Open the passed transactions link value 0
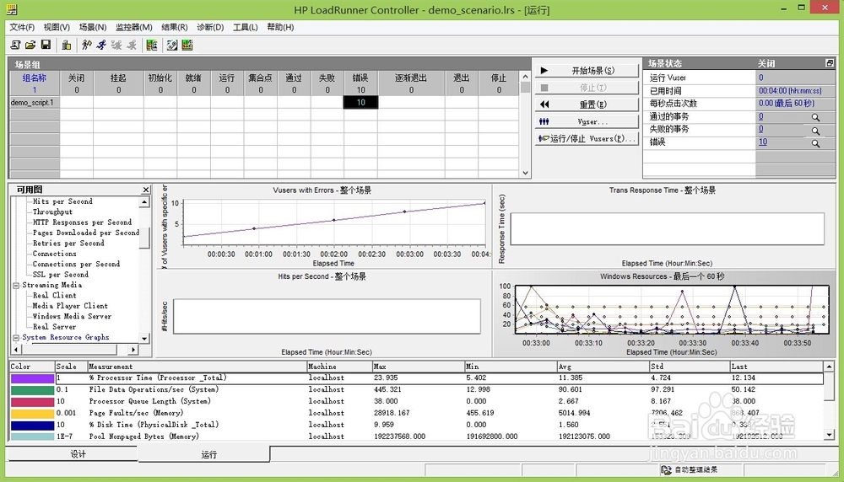 pyautogui.click(x=760, y=116)
